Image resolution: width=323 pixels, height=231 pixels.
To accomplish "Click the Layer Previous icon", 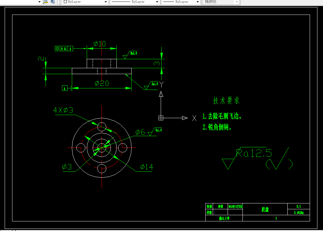I will [x=53, y=2].
